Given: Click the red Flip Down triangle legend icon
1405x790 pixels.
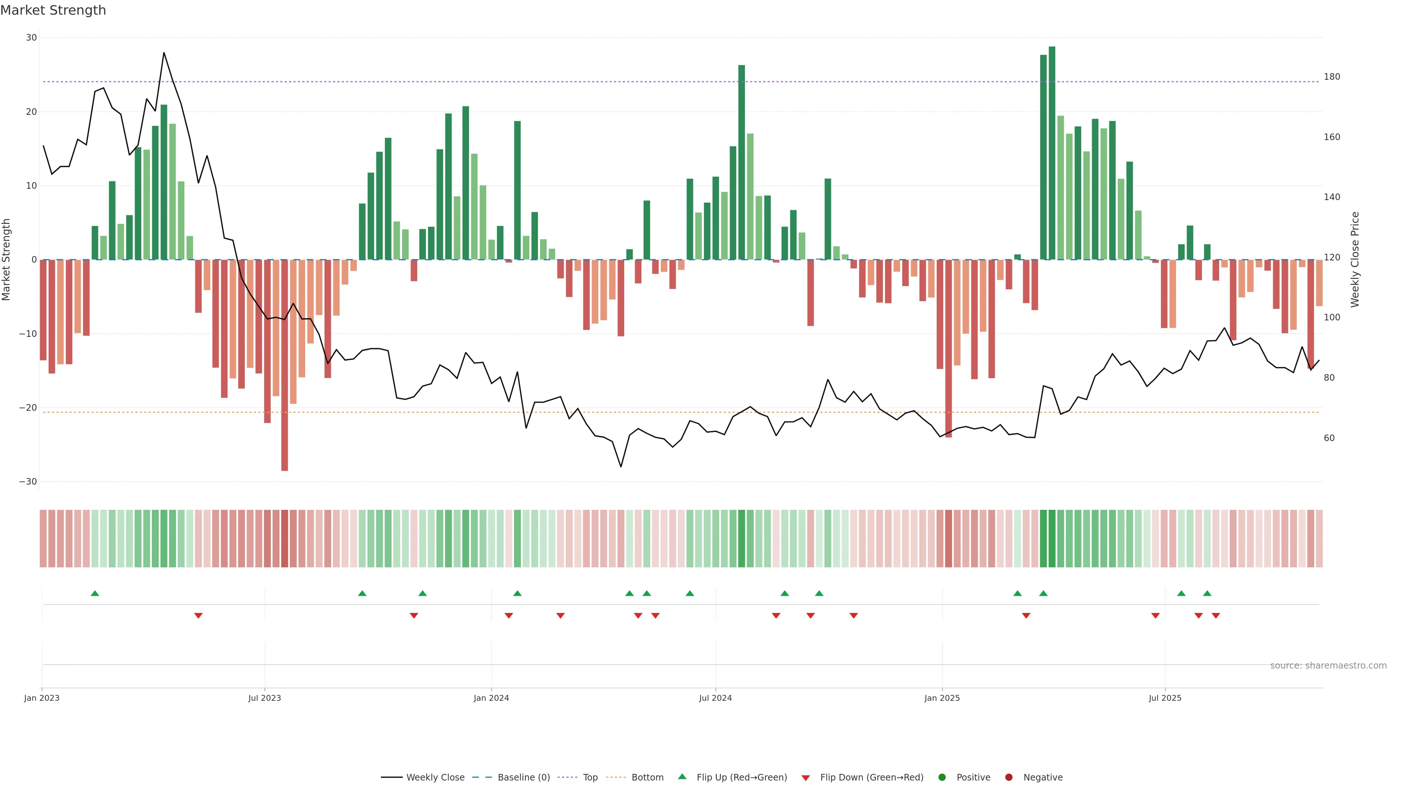Looking at the screenshot, I should point(806,778).
